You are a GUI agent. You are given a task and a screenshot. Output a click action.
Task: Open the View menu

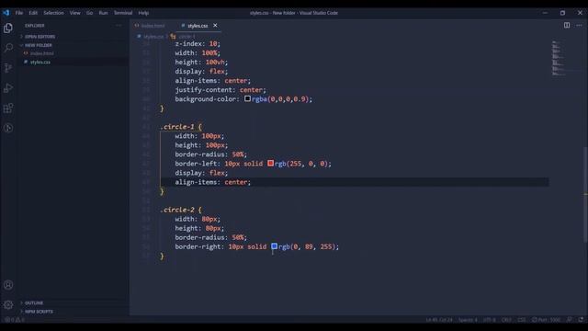pos(74,13)
